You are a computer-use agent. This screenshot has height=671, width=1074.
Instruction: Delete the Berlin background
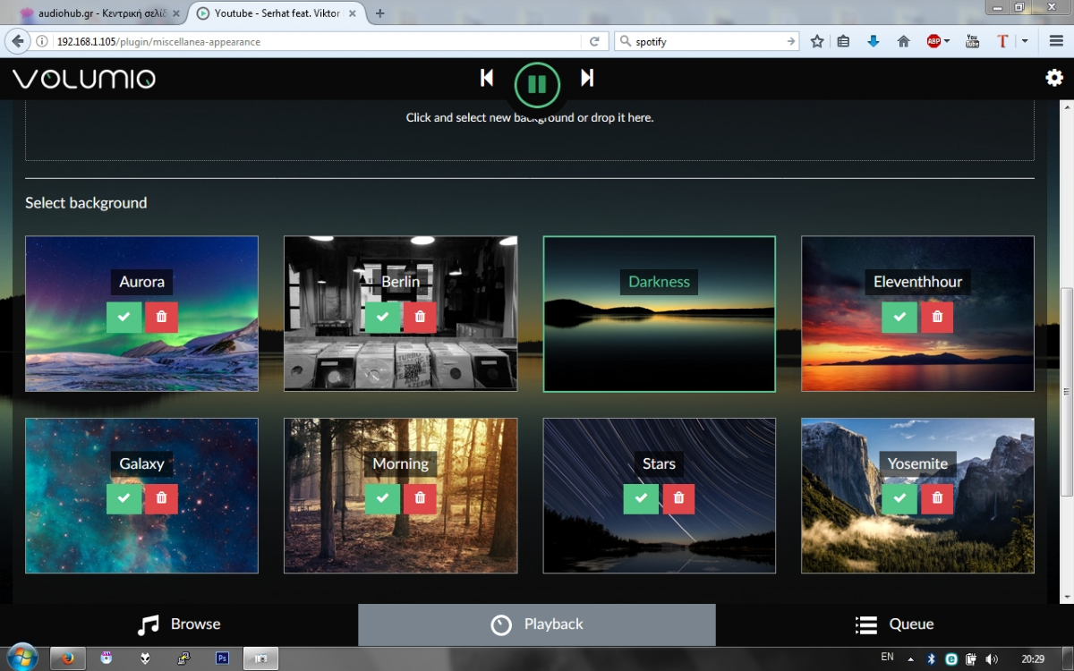click(420, 317)
